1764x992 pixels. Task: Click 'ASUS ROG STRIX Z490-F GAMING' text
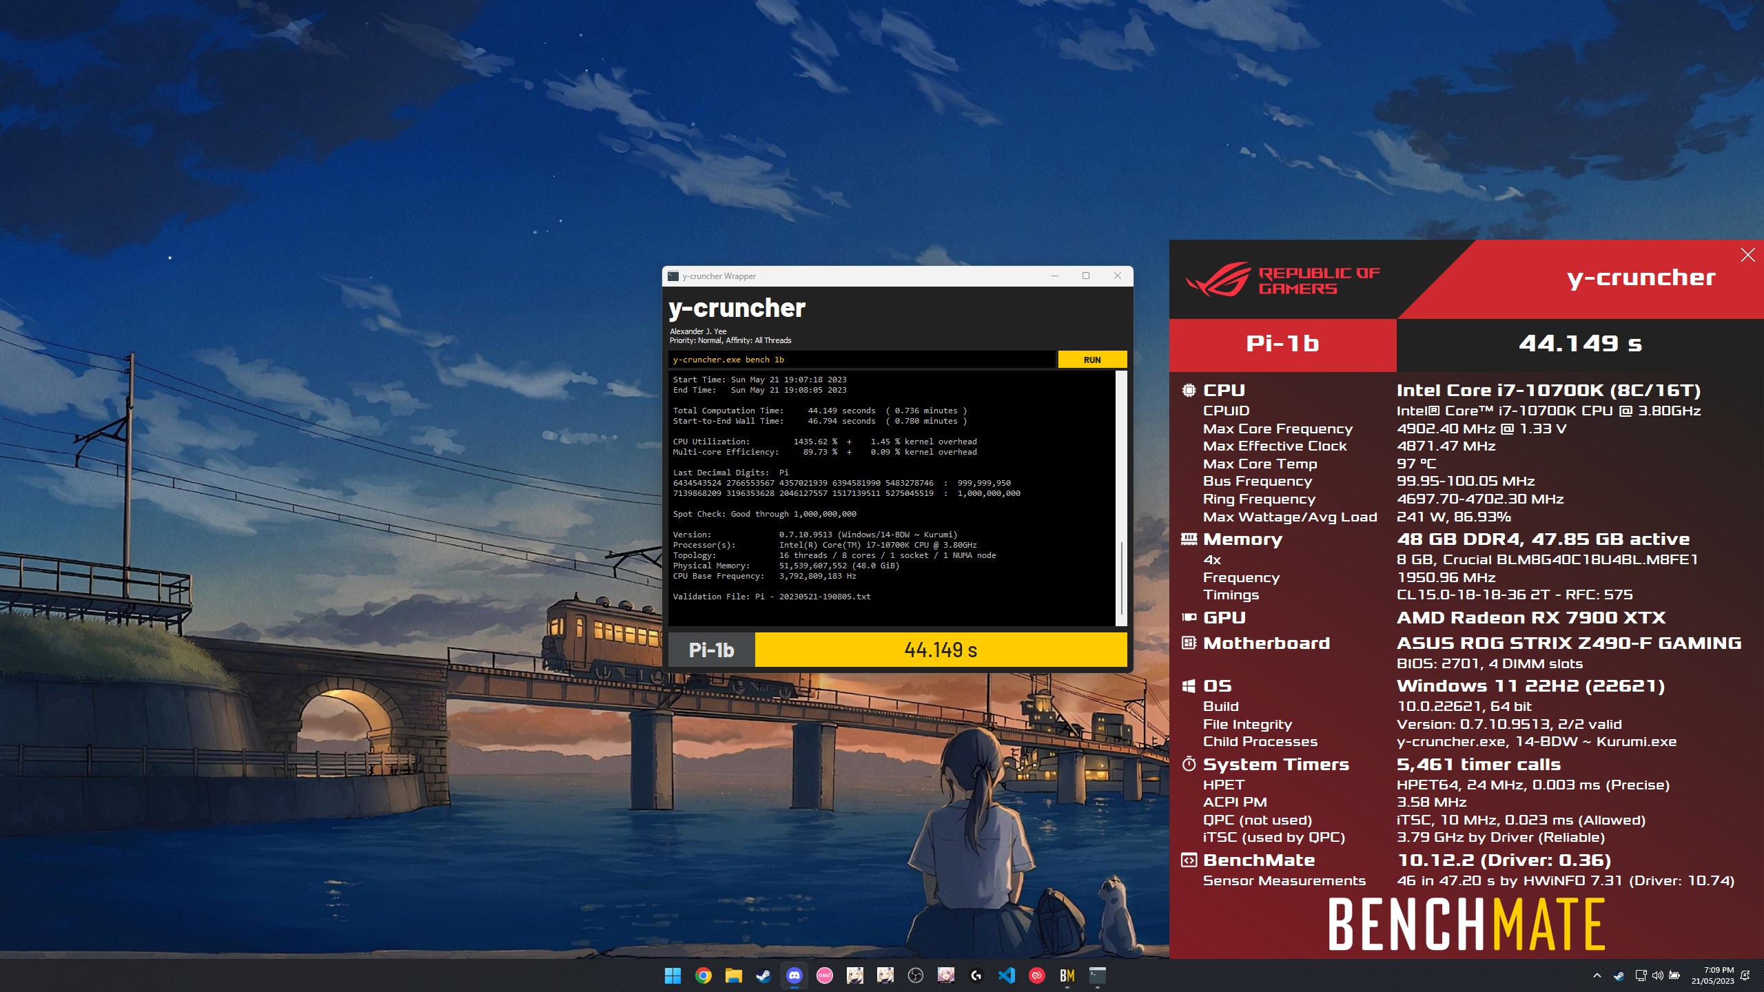click(x=1569, y=643)
